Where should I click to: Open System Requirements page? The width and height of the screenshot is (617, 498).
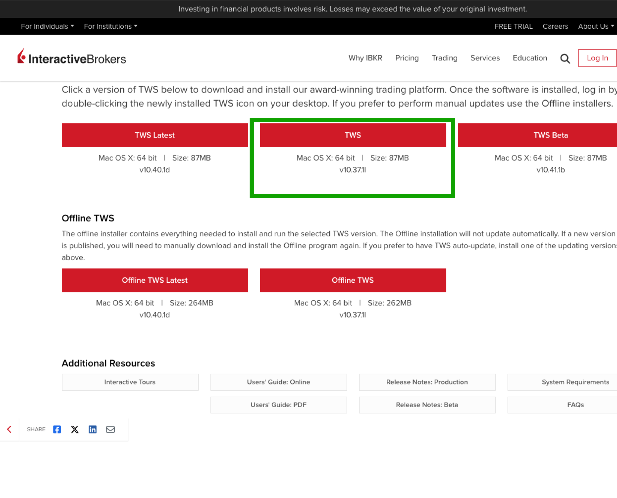tap(575, 382)
